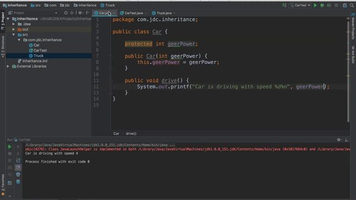Click the up-arrow icon in the Run panel
The width and height of the screenshot is (356, 200).
[x=18, y=147]
